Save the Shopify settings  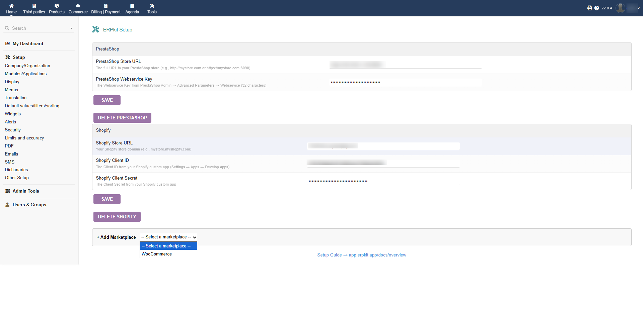(107, 199)
